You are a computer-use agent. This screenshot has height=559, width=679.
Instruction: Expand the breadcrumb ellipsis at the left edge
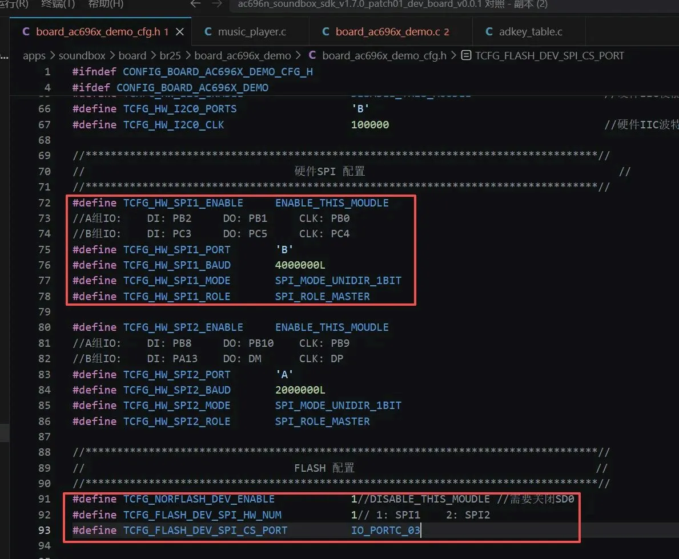[x=5, y=56]
